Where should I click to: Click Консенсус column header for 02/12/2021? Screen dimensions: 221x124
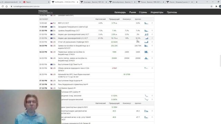point(127,19)
